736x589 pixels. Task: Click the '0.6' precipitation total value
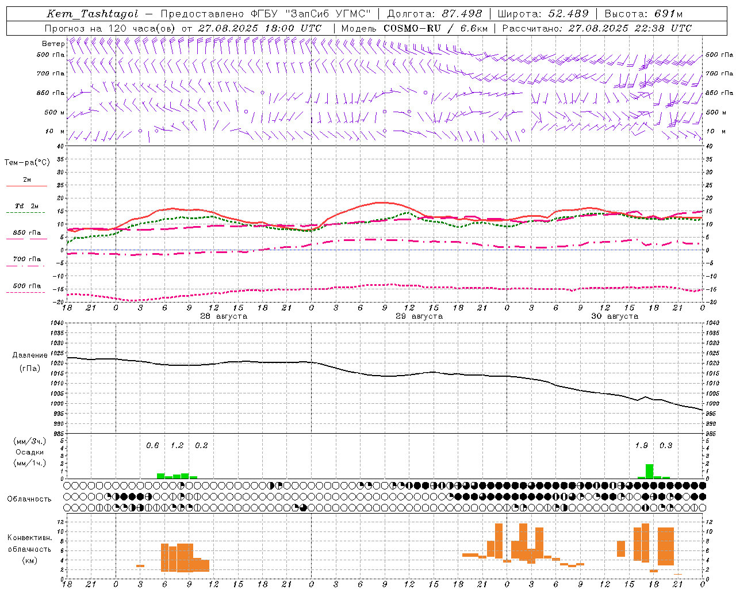point(152,446)
